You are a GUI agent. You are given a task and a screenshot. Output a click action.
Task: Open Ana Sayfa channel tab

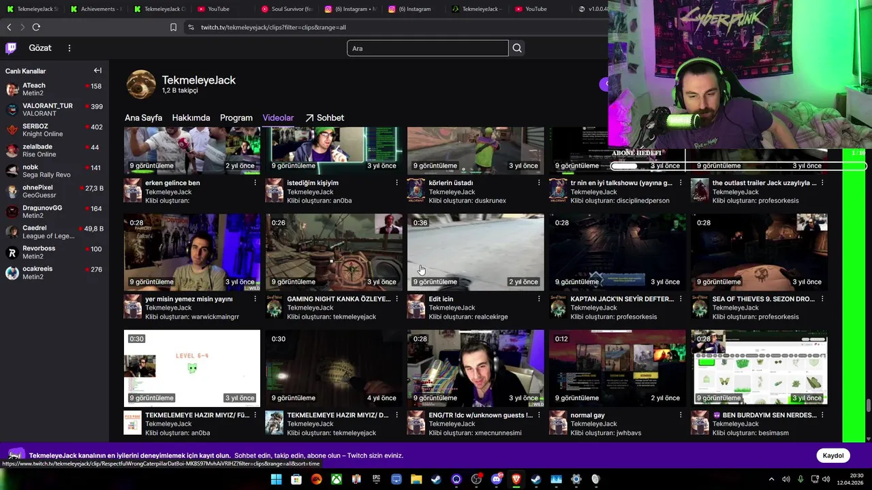[x=143, y=118]
